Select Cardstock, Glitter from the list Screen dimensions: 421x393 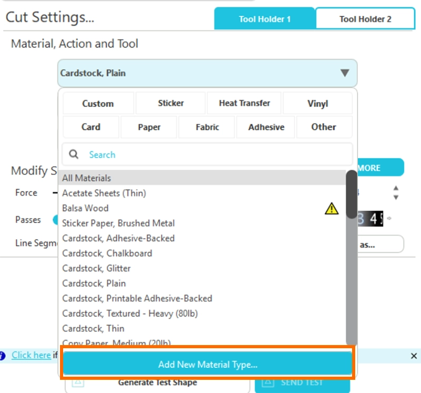96,268
